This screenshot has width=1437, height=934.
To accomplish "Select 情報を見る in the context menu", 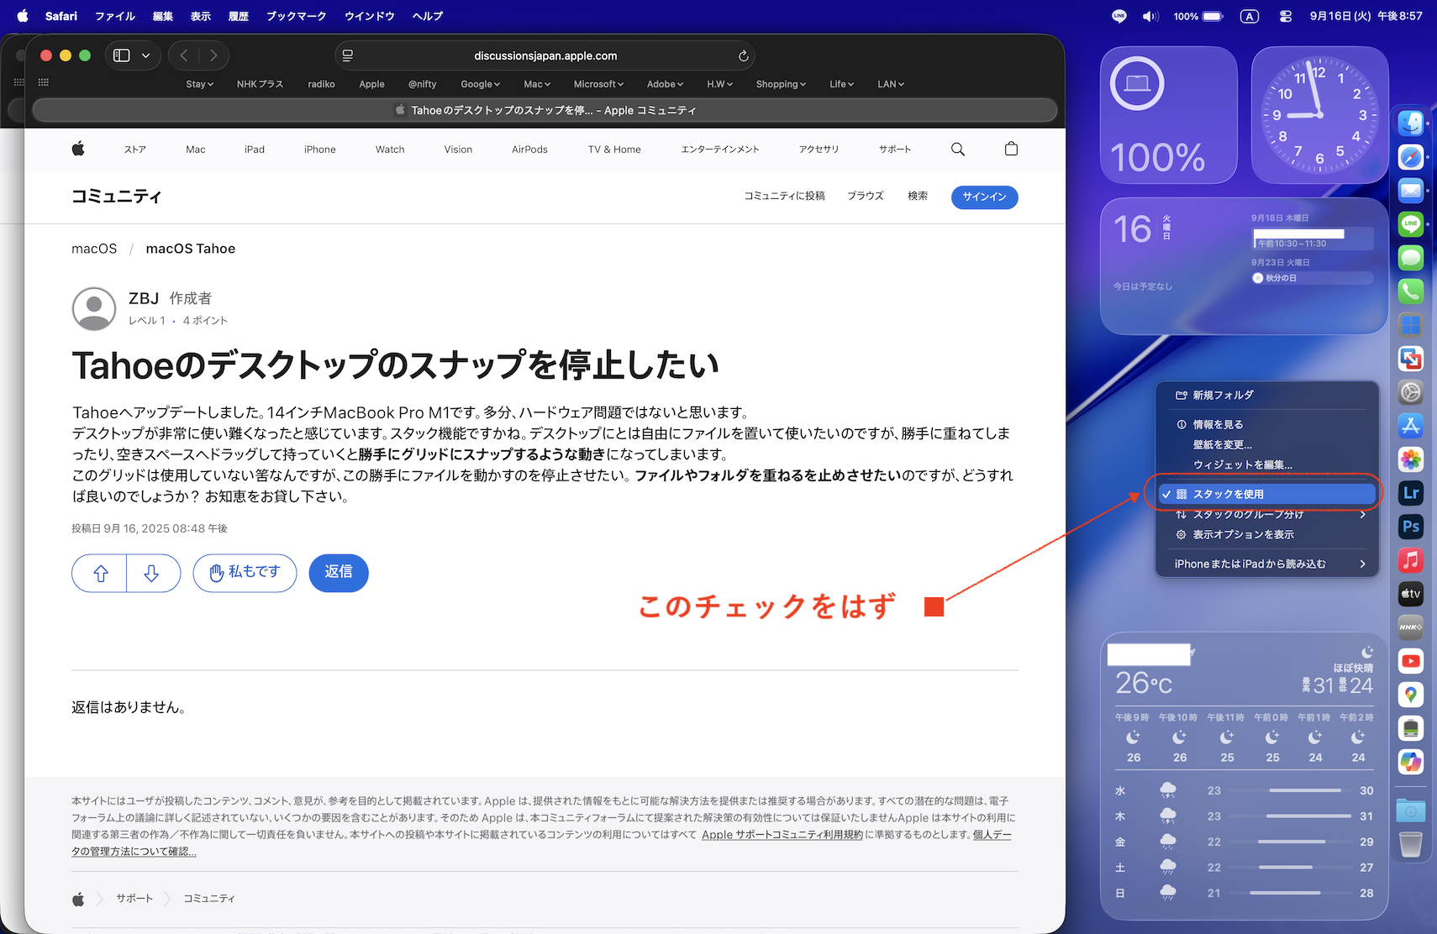I will [1267, 424].
